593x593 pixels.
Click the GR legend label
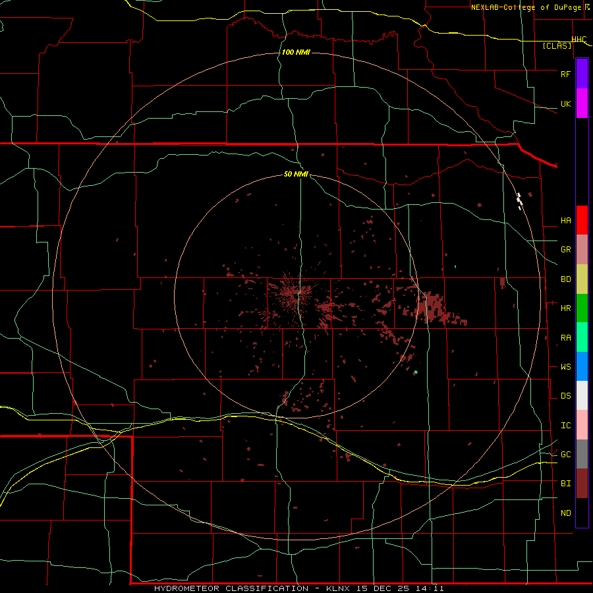click(x=566, y=250)
